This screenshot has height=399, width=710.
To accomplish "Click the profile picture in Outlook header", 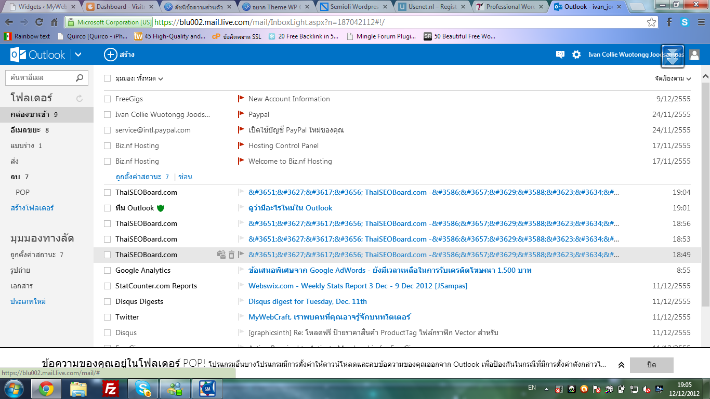I will [694, 55].
